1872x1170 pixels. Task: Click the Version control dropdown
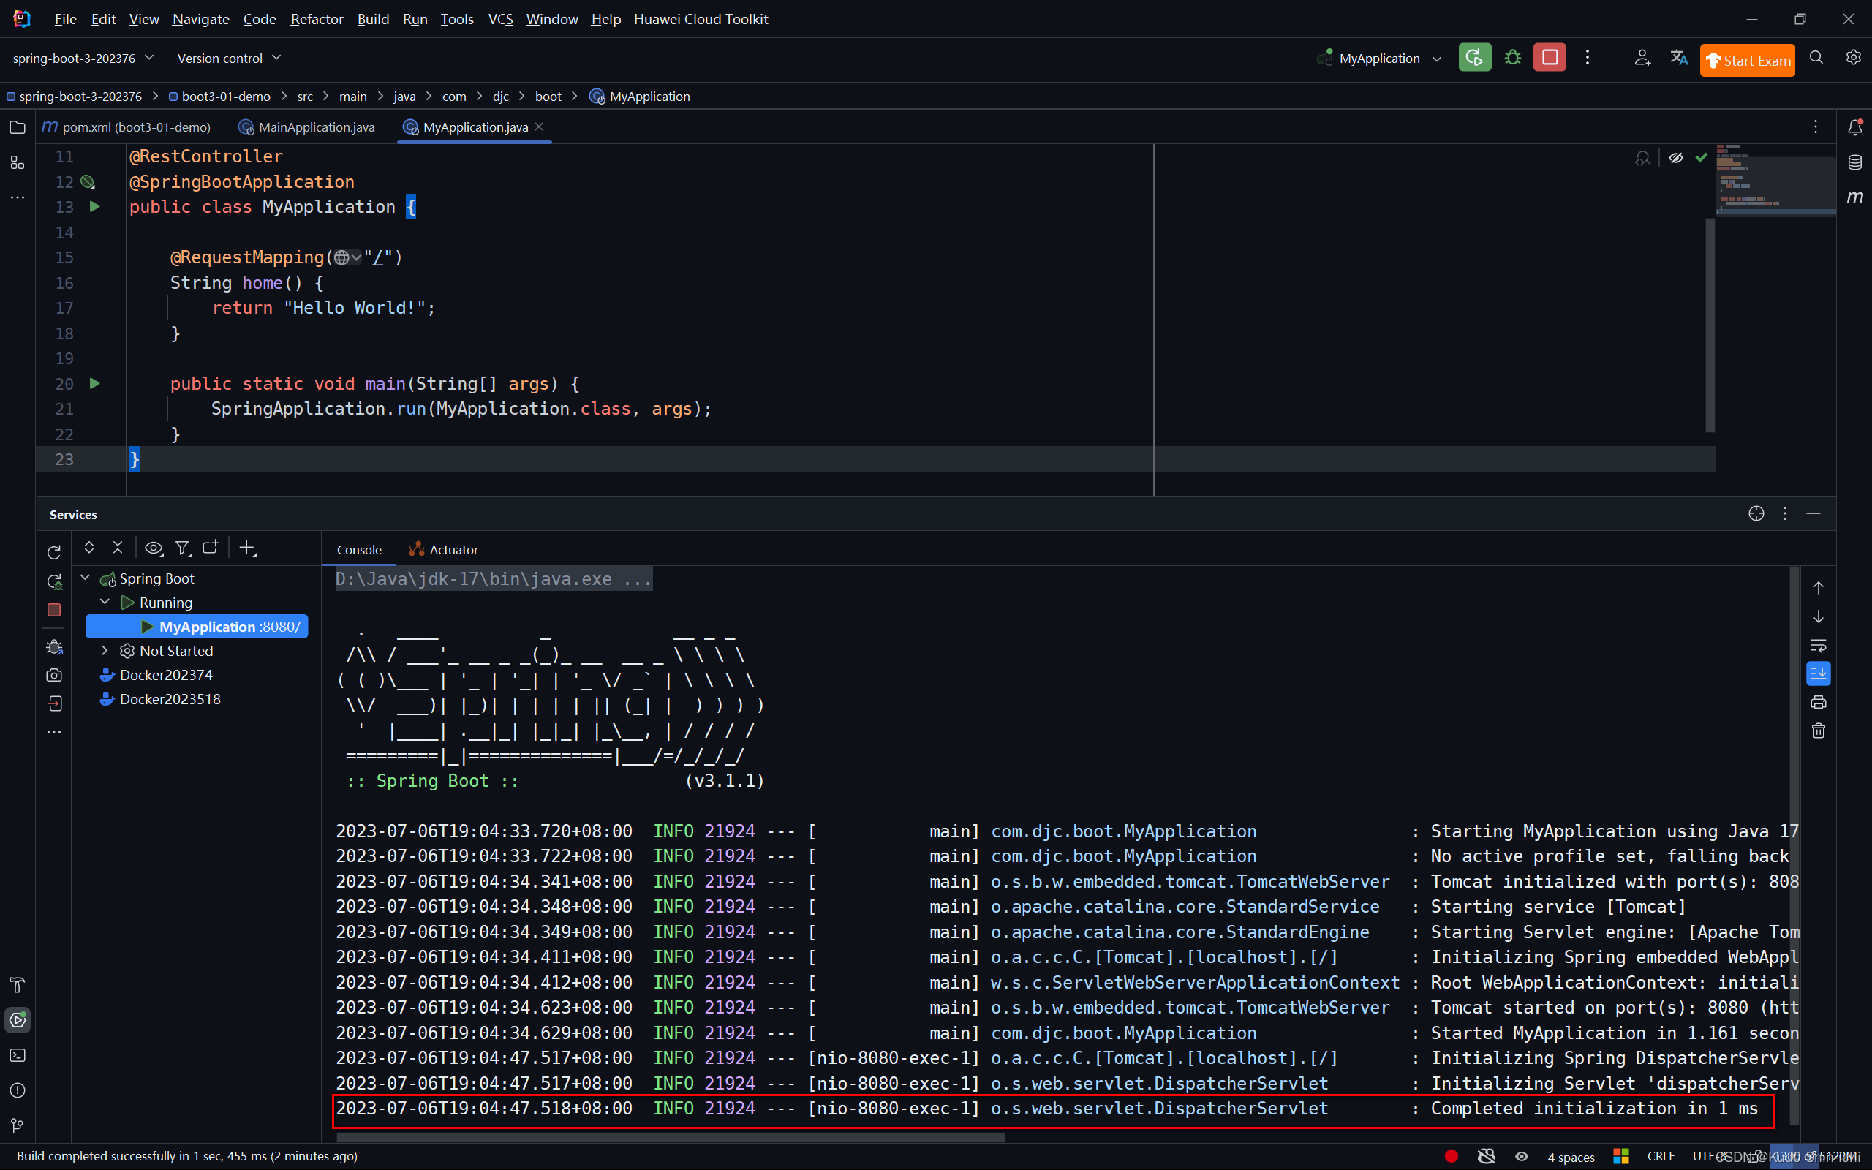click(229, 58)
